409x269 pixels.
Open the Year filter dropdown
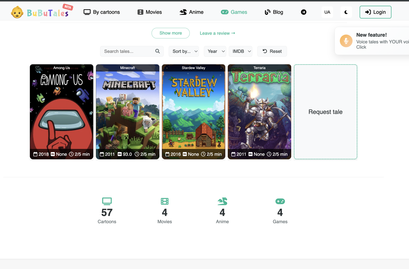[215, 51]
